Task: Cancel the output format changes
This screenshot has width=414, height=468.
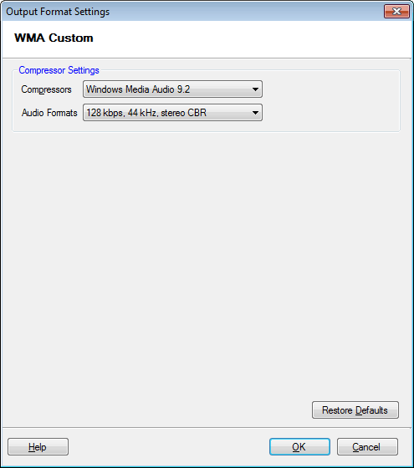Action: 367,447
